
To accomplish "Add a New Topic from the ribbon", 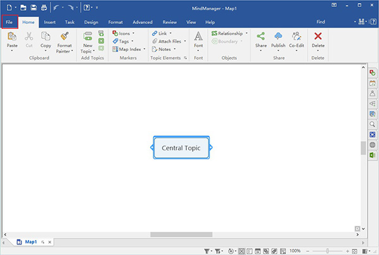I will 87,37.
